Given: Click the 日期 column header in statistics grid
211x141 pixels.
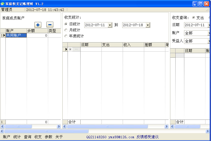Looking at the screenshot, I should click(91, 45).
